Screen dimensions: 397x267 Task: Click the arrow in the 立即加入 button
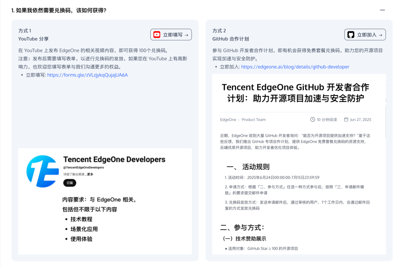[380, 35]
